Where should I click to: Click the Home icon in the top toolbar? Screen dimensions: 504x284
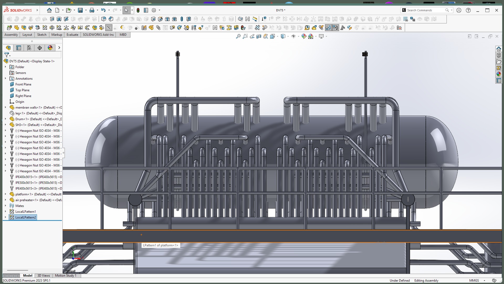tap(49, 10)
